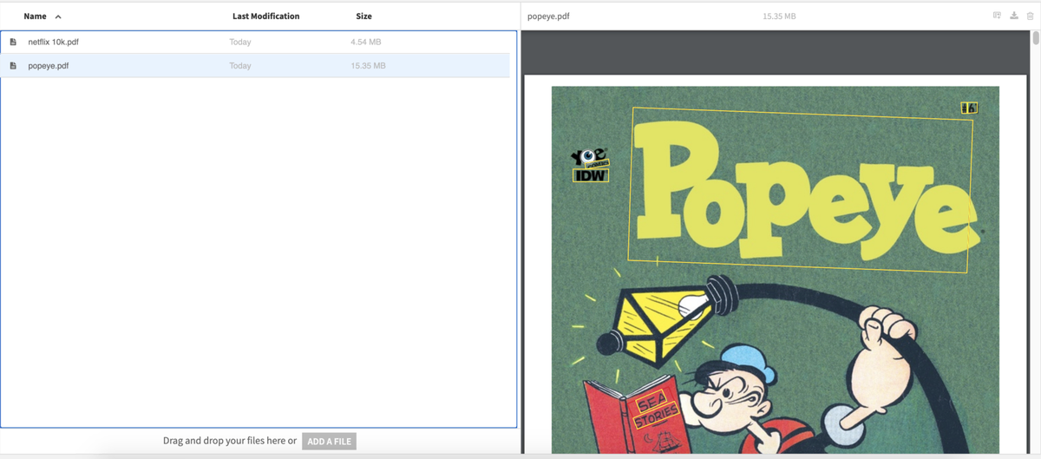This screenshot has width=1041, height=459.
Task: Sort files by the Name column header
Action: [35, 16]
